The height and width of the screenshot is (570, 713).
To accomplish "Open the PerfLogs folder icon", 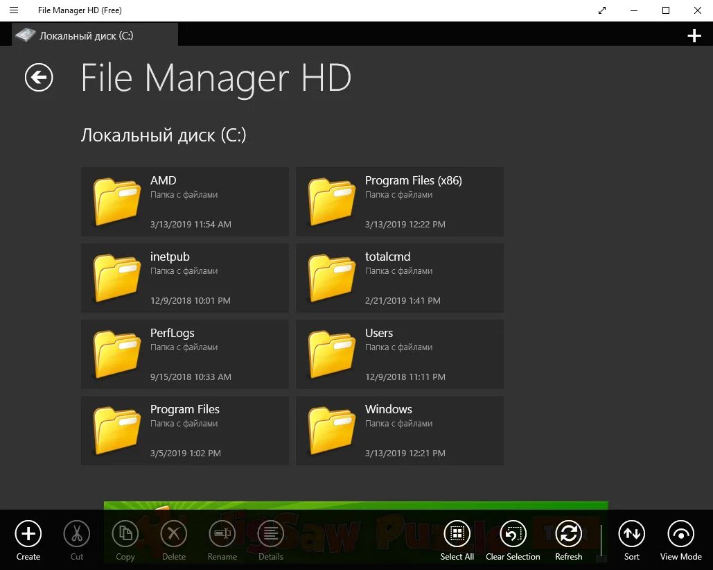I will coord(117,354).
